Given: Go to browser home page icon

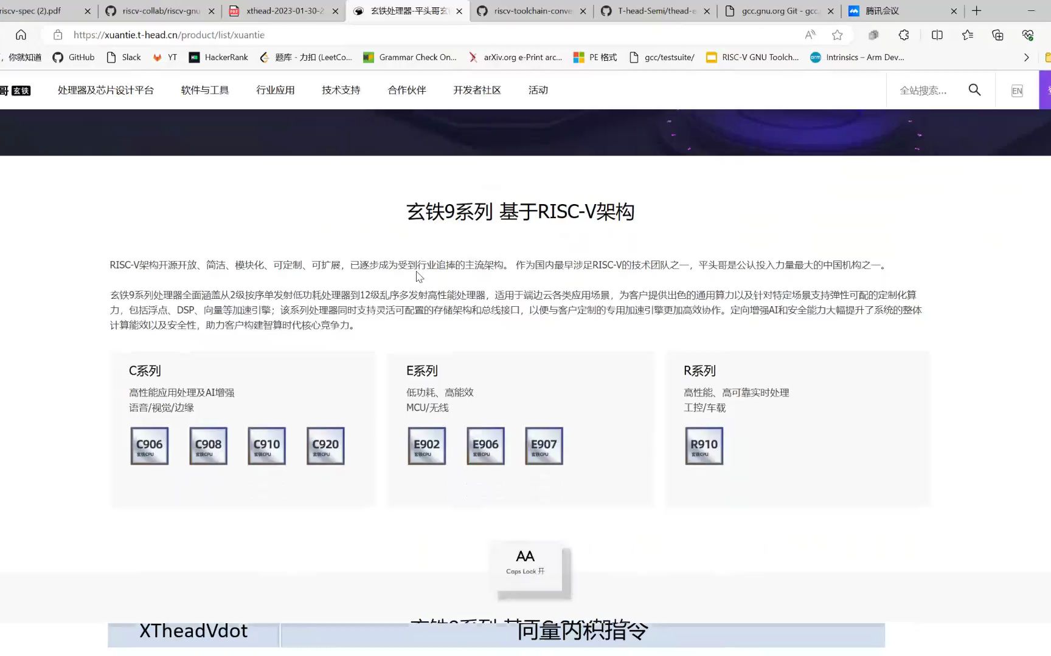Looking at the screenshot, I should click(21, 35).
